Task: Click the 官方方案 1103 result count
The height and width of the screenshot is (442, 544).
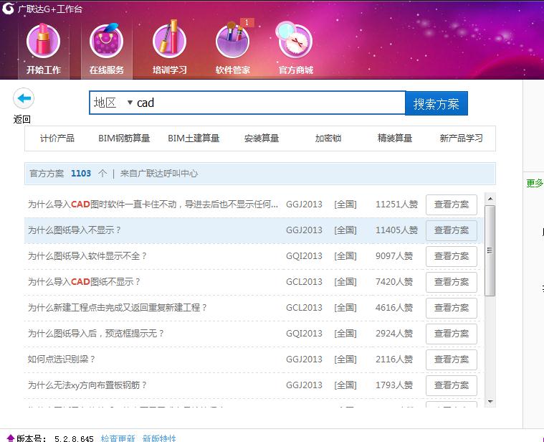Action: (68, 173)
